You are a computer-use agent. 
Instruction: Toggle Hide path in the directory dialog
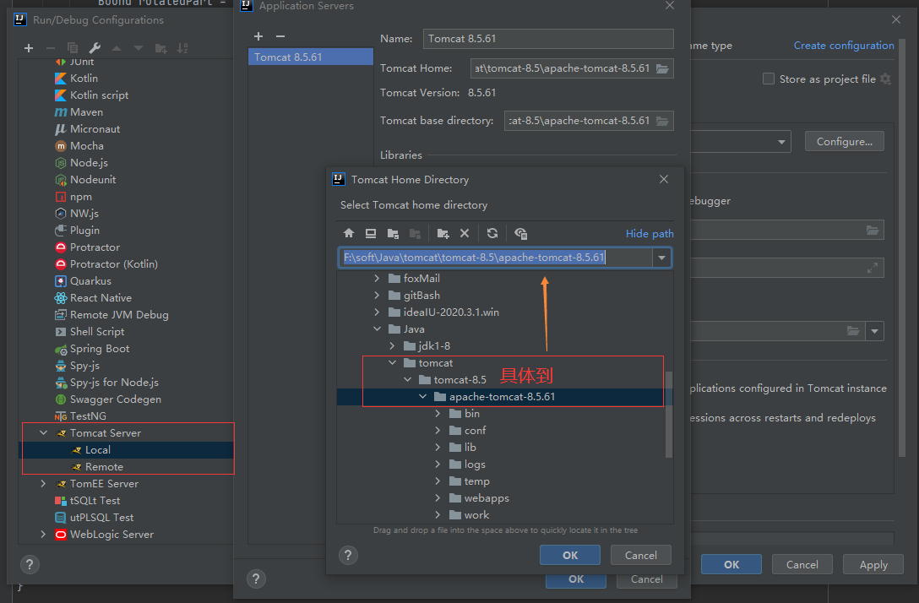coord(650,233)
